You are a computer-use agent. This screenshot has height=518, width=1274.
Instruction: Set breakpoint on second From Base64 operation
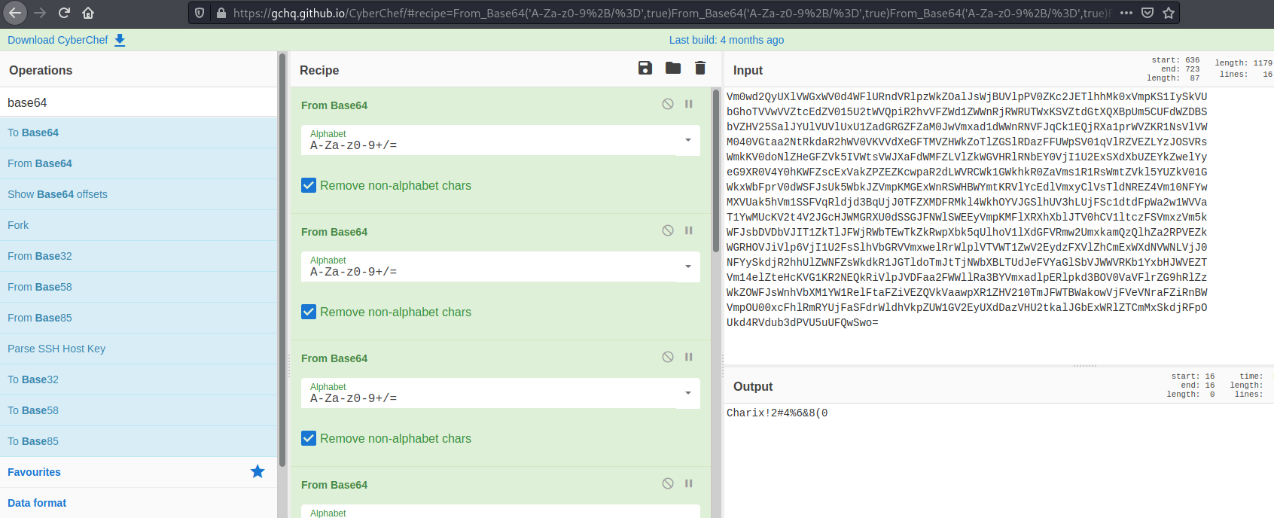click(688, 230)
